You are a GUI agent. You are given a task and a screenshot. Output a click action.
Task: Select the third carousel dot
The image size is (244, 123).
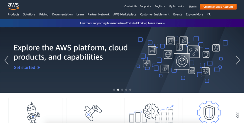(x=122, y=90)
